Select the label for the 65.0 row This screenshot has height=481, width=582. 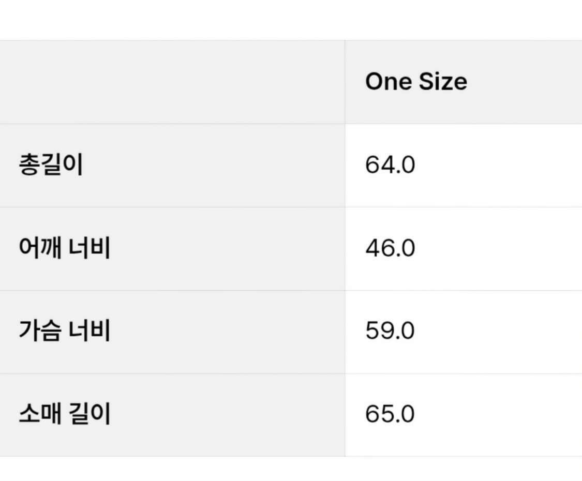tap(64, 415)
